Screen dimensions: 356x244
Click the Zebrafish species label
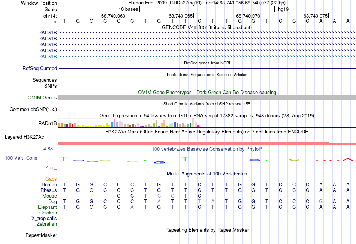tap(47, 224)
